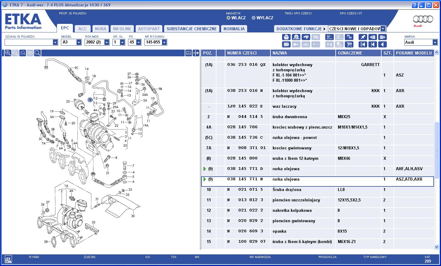Click the 'opaska' part name
The width and height of the screenshot is (441, 266).
coord(279,231)
